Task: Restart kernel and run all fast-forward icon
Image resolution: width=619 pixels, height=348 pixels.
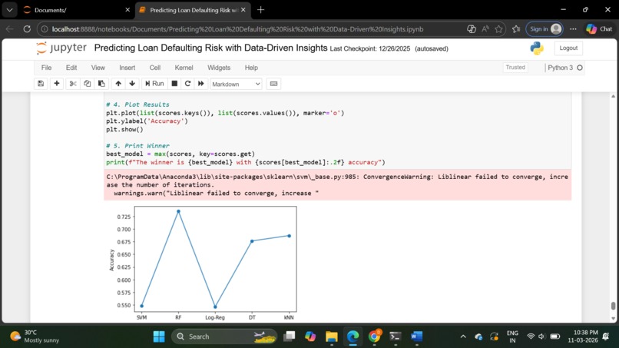Action: pyautogui.click(x=201, y=84)
